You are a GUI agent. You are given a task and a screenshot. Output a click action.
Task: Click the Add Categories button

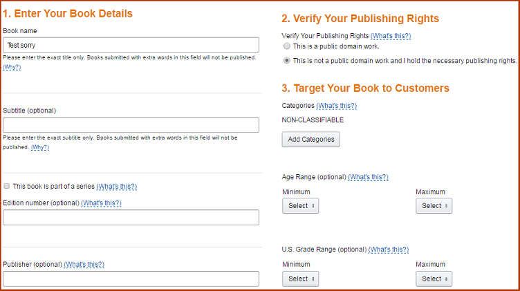point(310,139)
